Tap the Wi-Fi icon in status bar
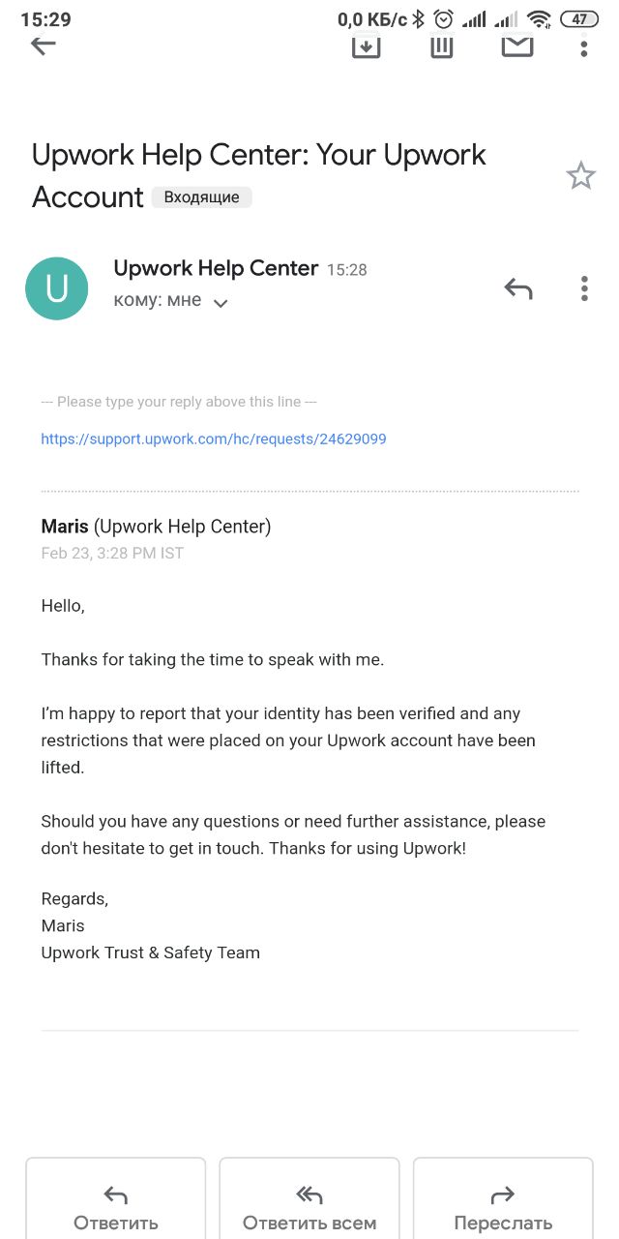 (540, 19)
